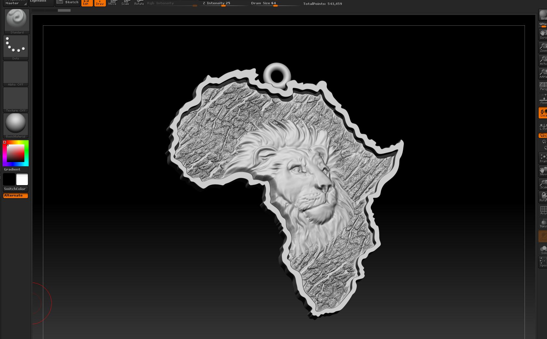The width and height of the screenshot is (547, 339).
Task: Click the AAHalf view icon
Action: click(543, 73)
